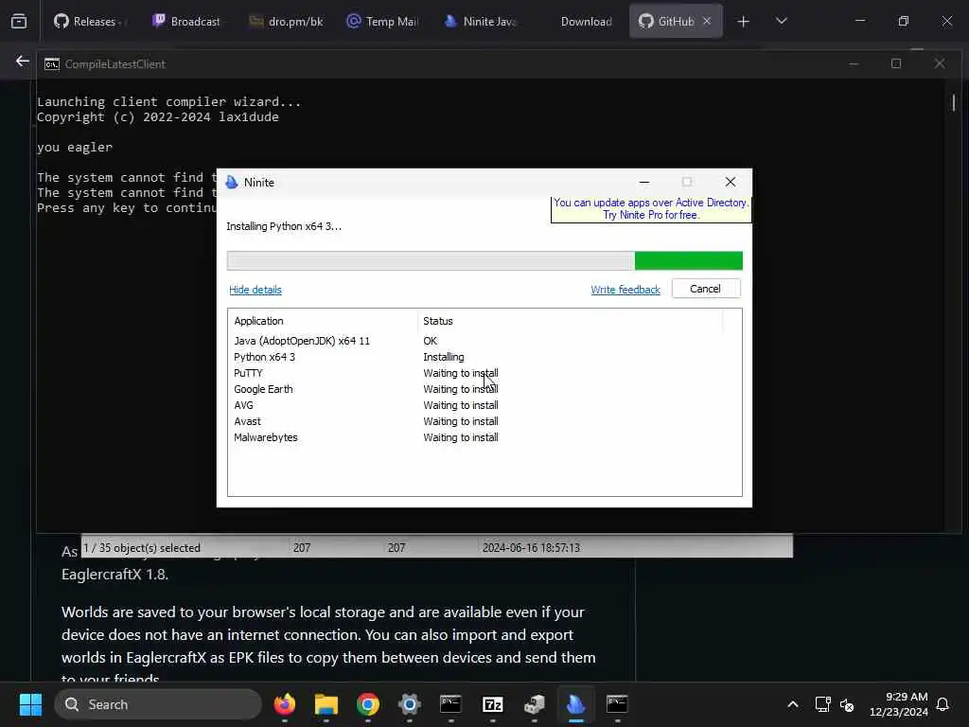The height and width of the screenshot is (727, 969).
Task: Click the taskbar Search box
Action: click(x=158, y=704)
